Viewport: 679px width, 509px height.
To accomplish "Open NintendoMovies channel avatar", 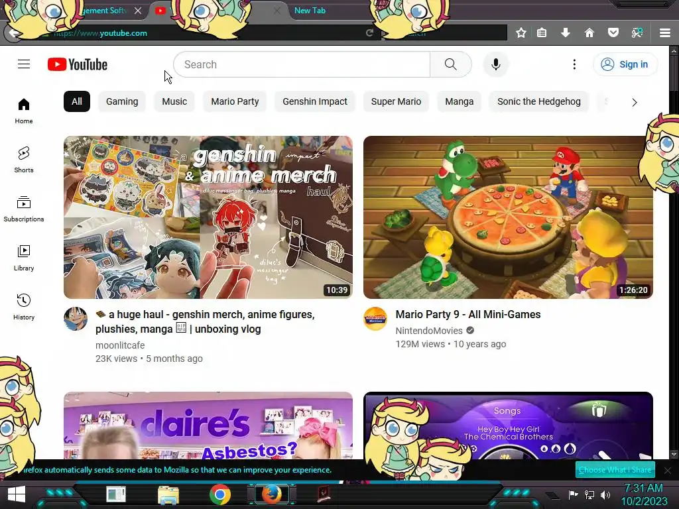I will tap(375, 319).
